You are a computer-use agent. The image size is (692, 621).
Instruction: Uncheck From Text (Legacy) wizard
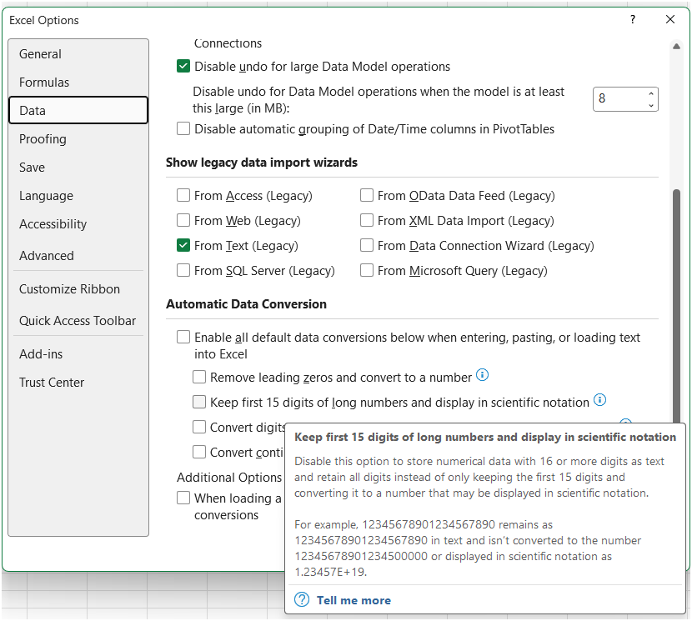pyautogui.click(x=183, y=245)
